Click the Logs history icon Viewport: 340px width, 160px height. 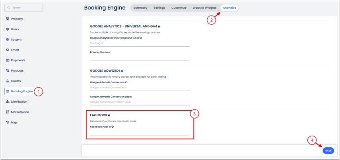click(x=8, y=122)
